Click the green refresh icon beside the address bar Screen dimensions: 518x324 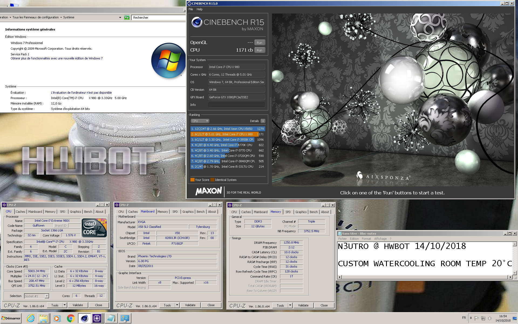(127, 18)
